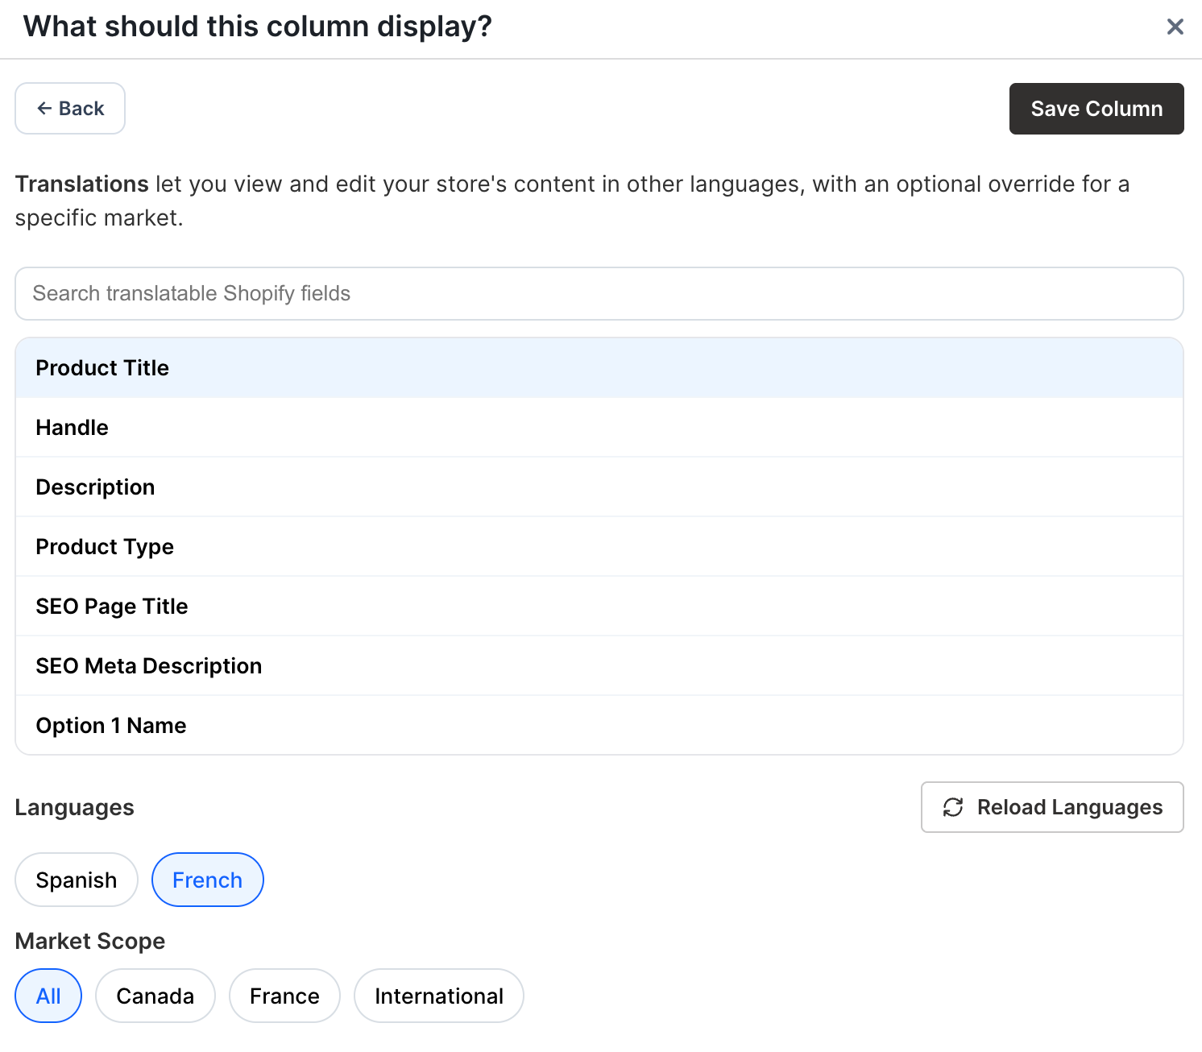Toggle the French language pill

[x=207, y=880]
